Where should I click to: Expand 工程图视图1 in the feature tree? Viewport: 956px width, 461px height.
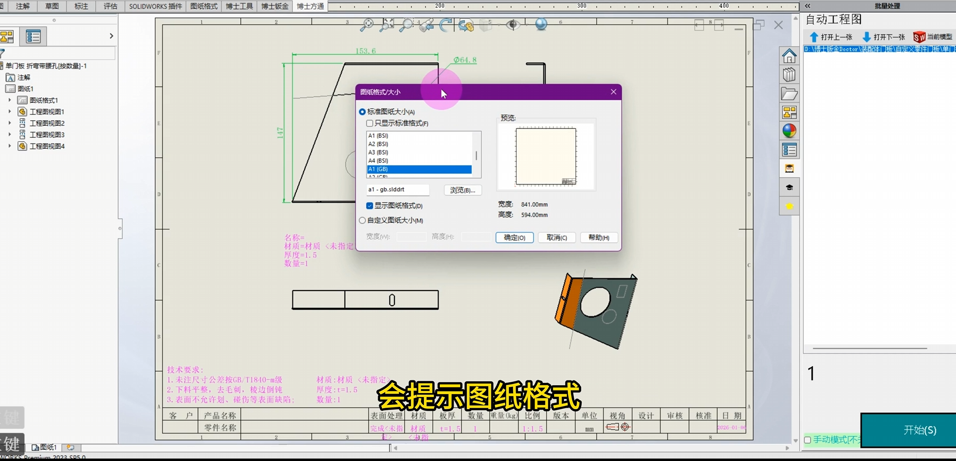click(9, 112)
